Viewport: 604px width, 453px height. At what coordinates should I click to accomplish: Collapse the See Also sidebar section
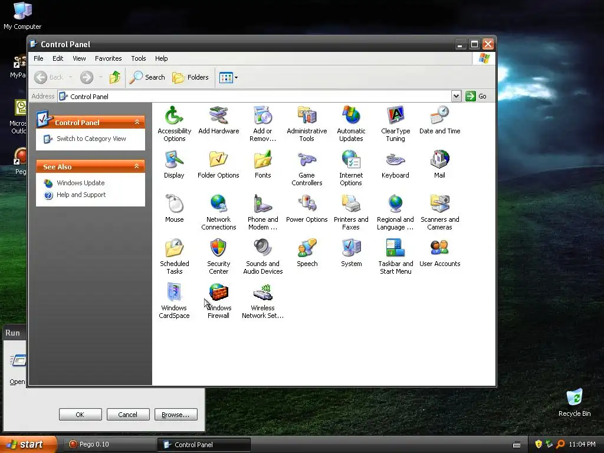click(137, 166)
